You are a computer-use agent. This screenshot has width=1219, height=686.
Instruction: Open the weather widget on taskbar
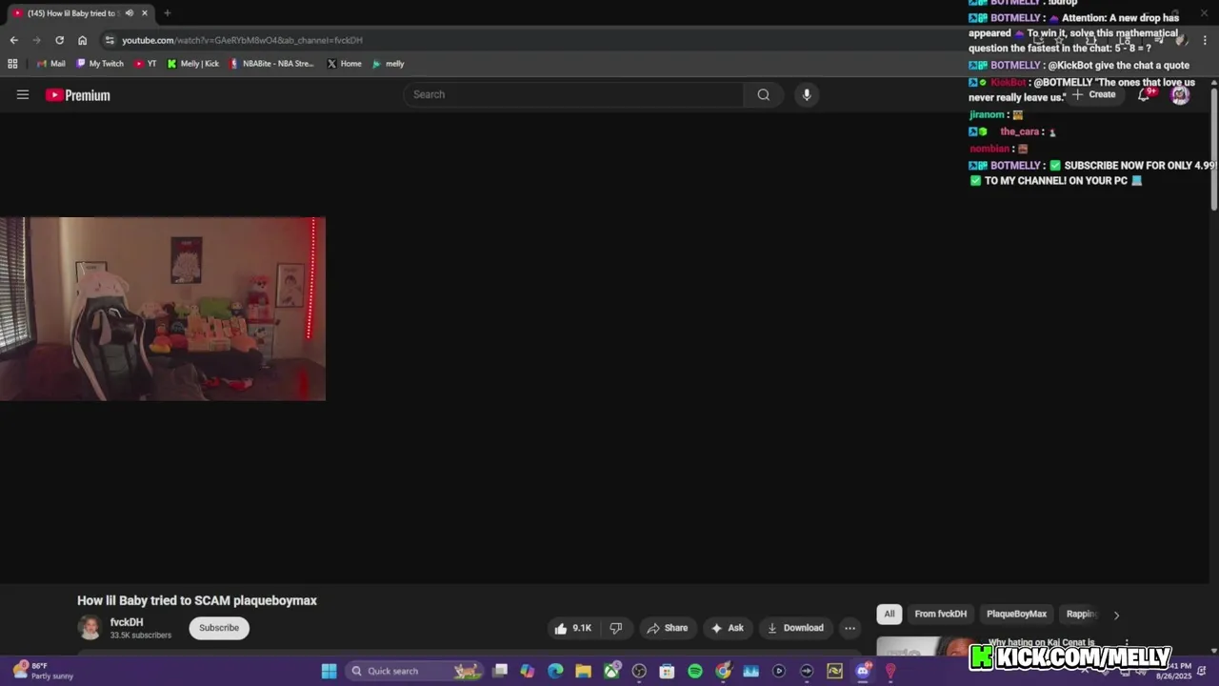coord(41,671)
